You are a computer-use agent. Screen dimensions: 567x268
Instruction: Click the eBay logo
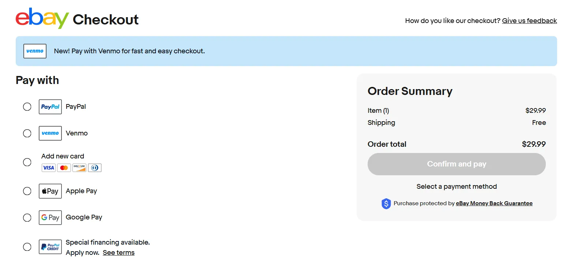(42, 18)
